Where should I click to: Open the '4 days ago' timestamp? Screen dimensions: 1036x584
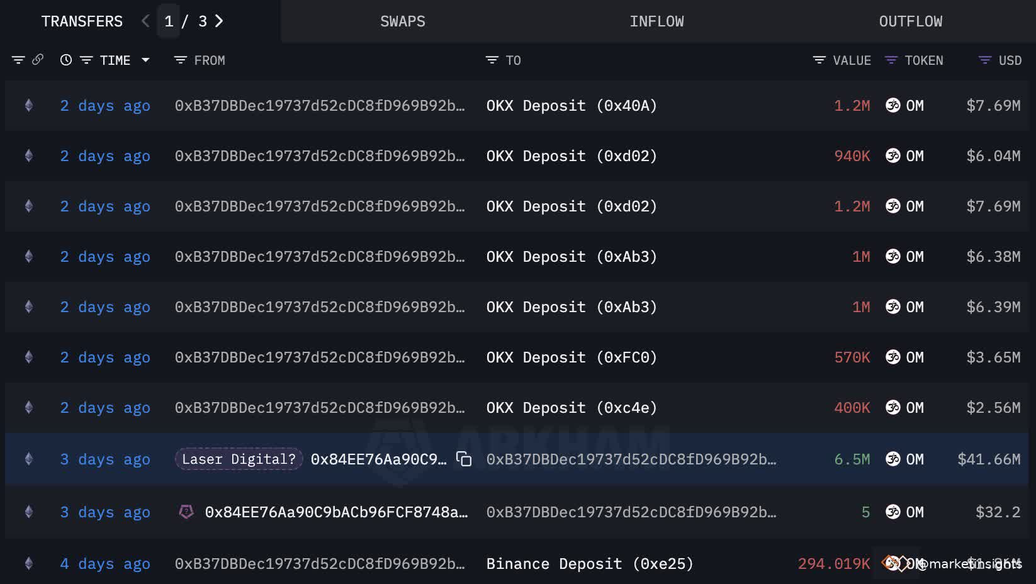click(105, 564)
